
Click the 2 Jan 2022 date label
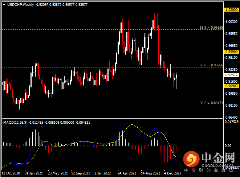coord(102,173)
